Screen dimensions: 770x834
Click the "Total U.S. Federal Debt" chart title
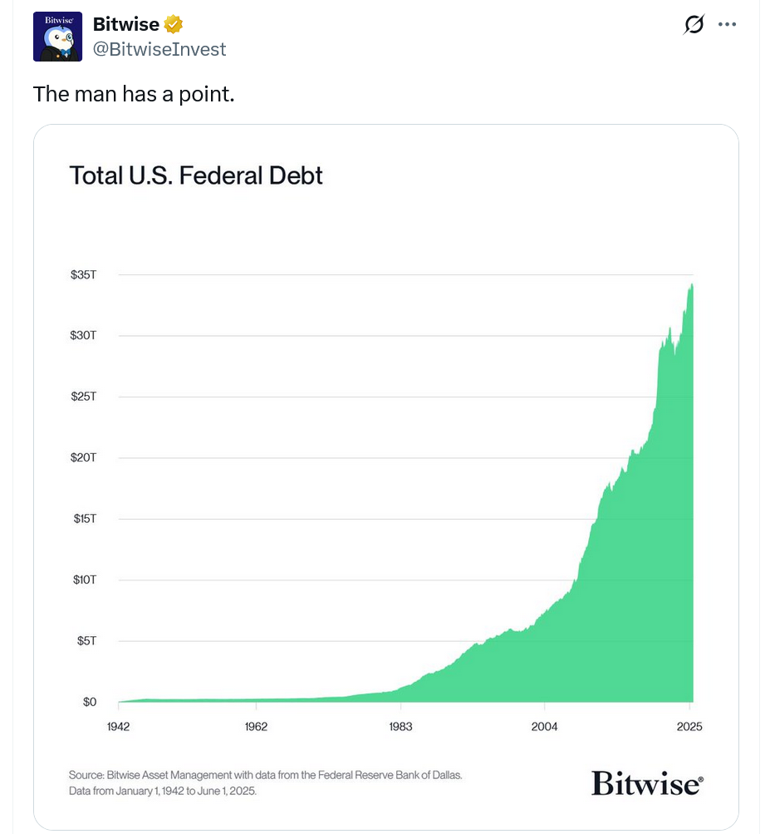coord(196,175)
